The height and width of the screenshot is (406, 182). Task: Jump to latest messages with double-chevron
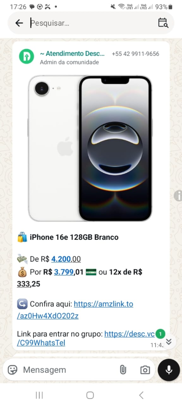tap(169, 341)
